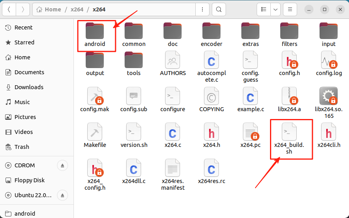Select the x264dll.c file
This screenshot has height=218, width=349.
(x=134, y=171)
